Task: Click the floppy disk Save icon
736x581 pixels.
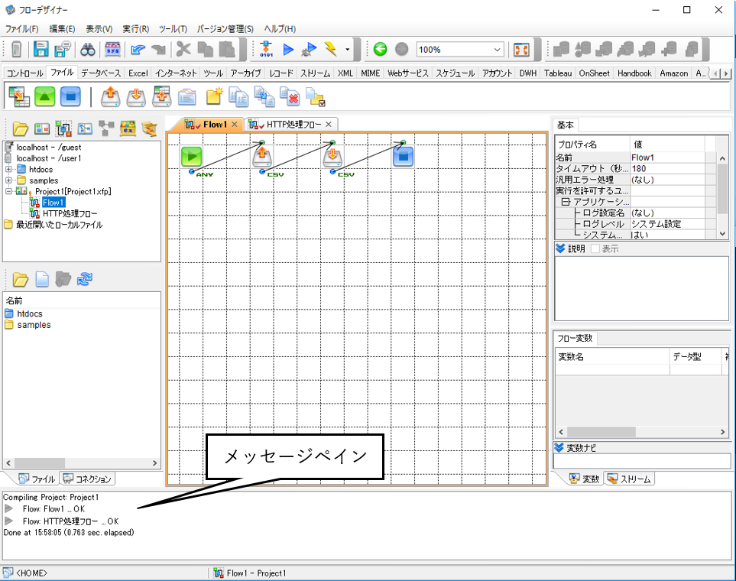Action: [41, 50]
